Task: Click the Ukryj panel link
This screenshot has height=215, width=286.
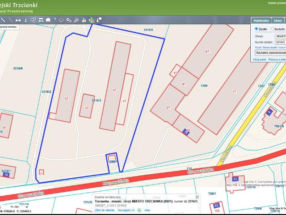Action: 259,59
